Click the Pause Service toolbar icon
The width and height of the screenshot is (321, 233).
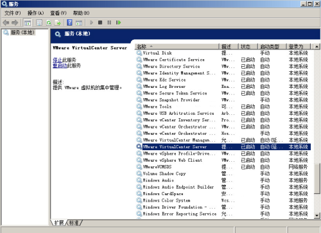(x=109, y=22)
